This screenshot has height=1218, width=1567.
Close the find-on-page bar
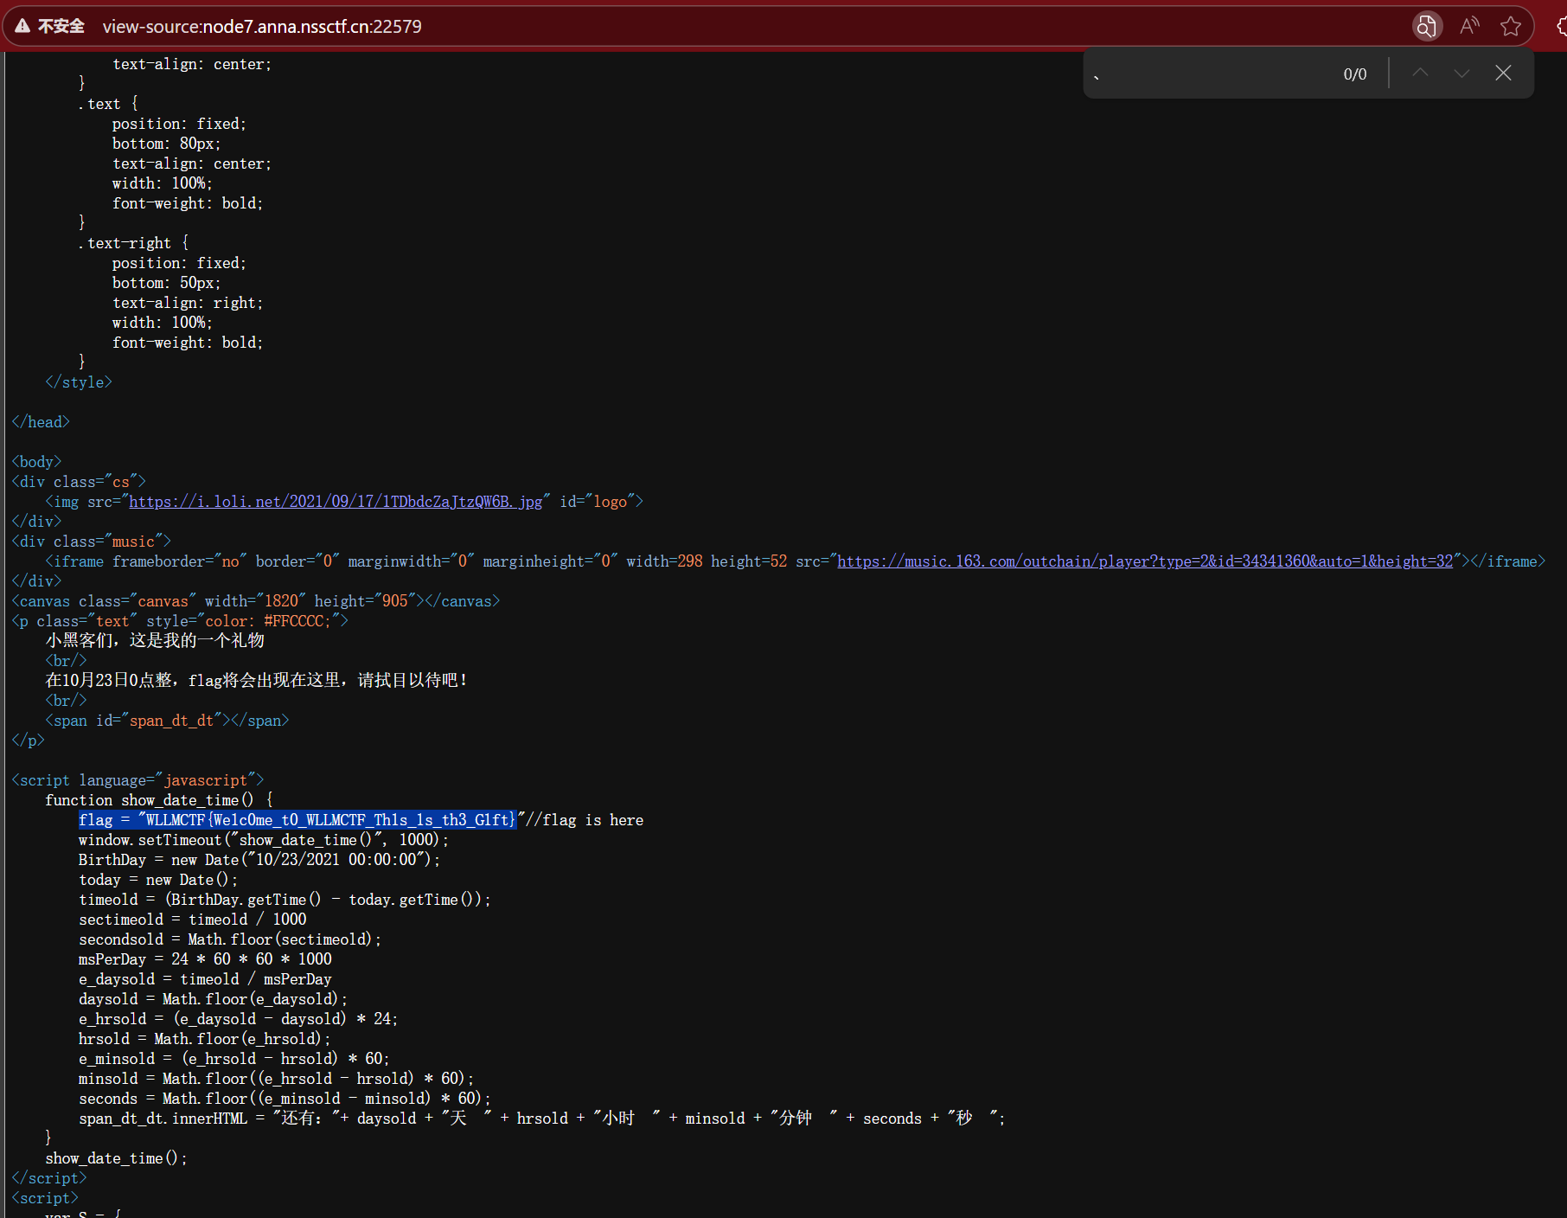pyautogui.click(x=1503, y=74)
